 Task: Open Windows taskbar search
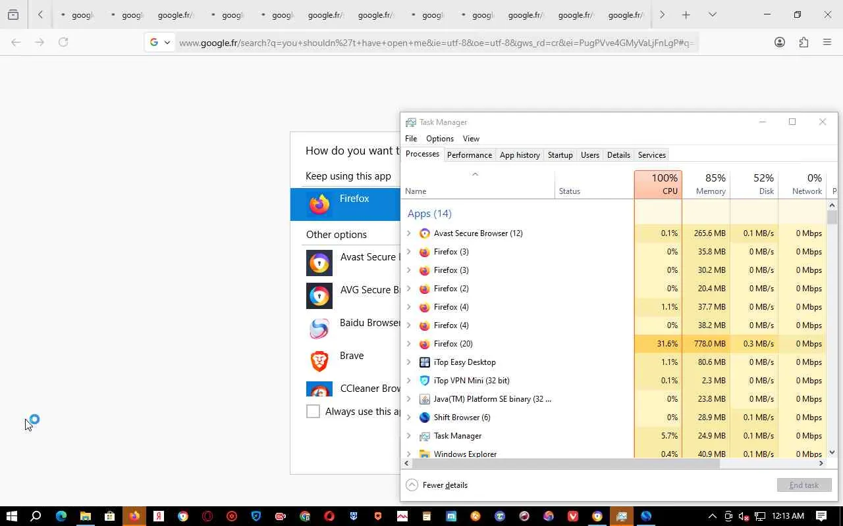[36, 516]
